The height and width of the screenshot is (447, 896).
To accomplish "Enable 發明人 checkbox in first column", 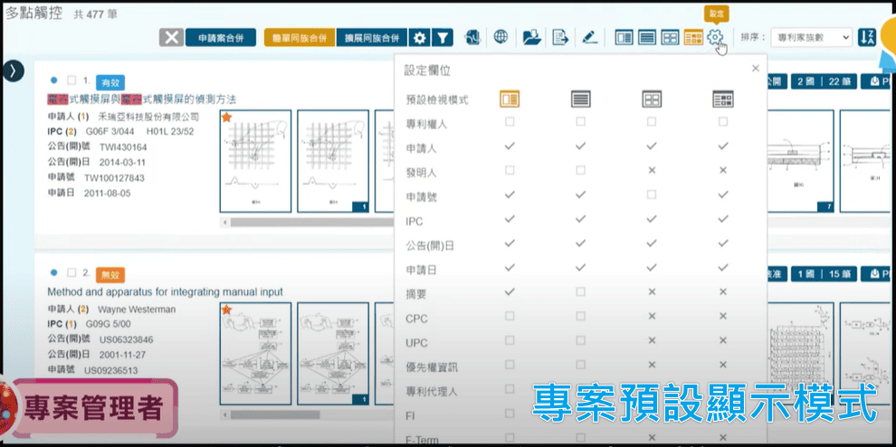I will [x=510, y=170].
